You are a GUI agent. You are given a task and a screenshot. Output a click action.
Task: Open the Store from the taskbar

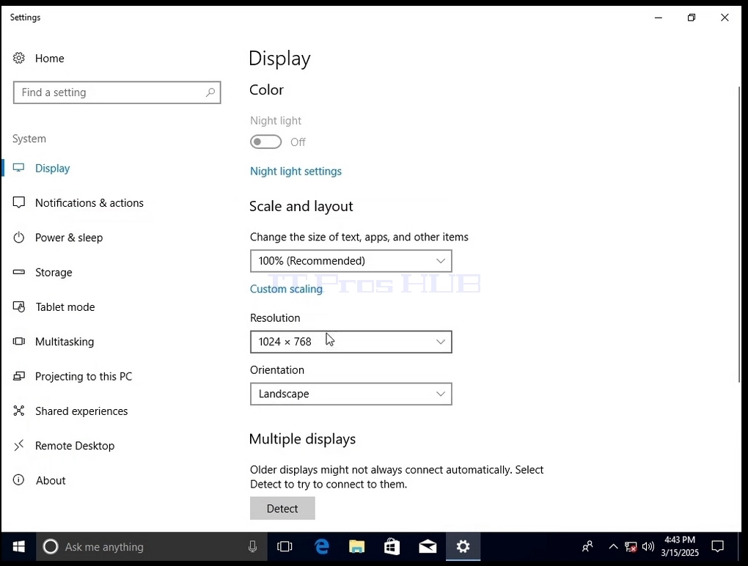(x=392, y=546)
